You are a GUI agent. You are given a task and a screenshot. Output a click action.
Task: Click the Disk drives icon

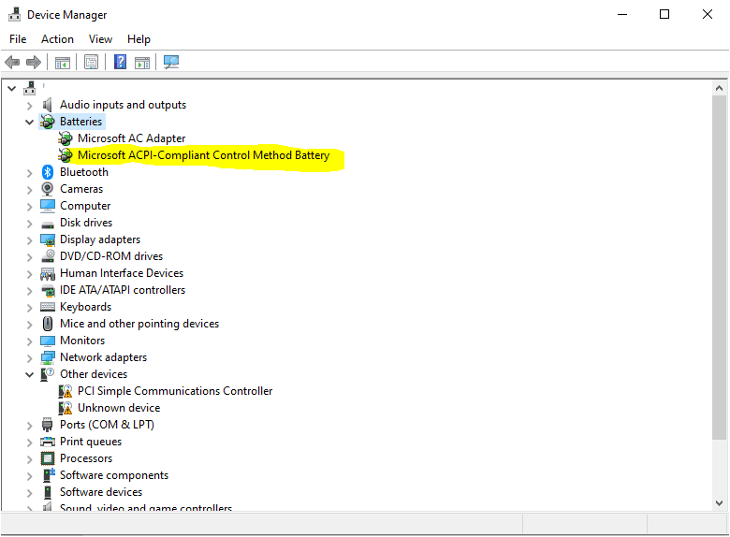pos(47,225)
